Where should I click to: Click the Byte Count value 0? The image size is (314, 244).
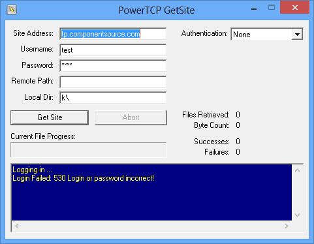(238, 125)
